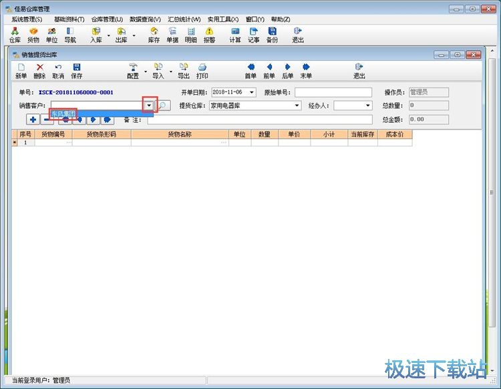Click the 导出 export icon

click(x=184, y=71)
